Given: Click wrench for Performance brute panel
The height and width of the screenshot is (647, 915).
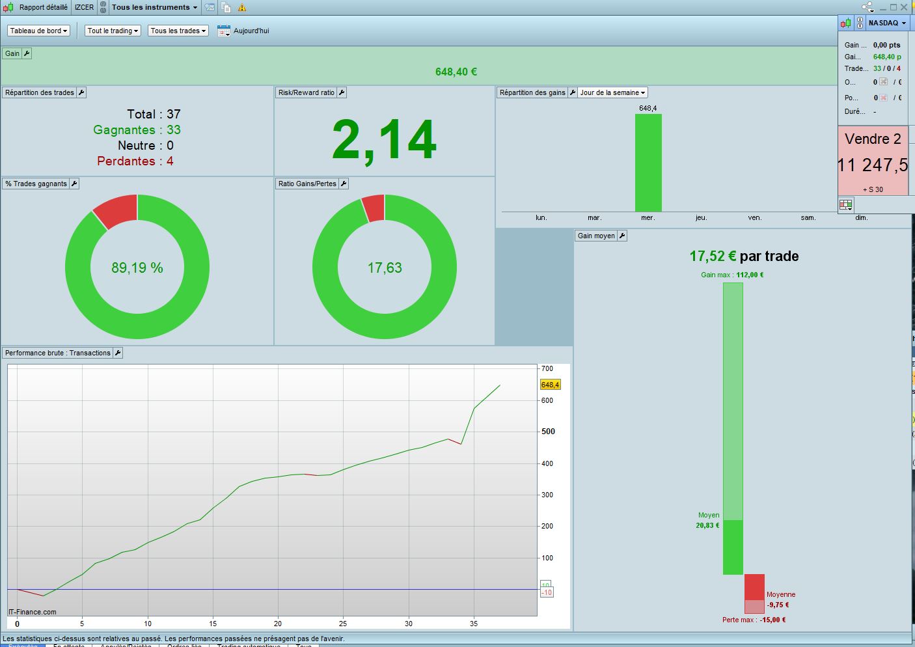Looking at the screenshot, I should pyautogui.click(x=118, y=353).
